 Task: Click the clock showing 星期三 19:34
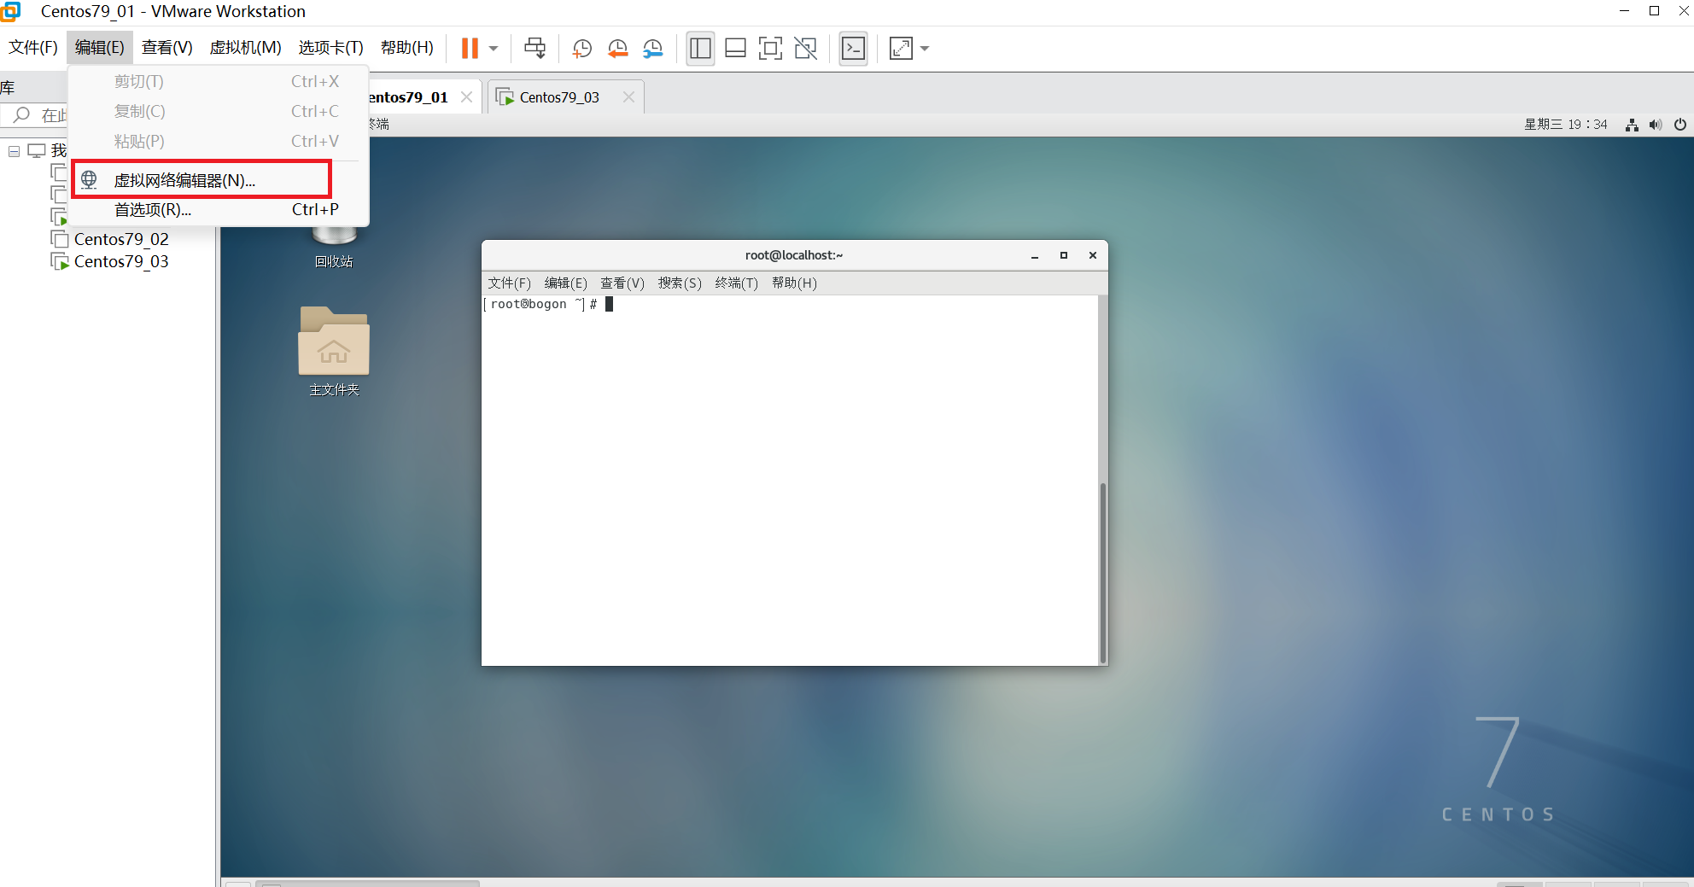tap(1566, 125)
